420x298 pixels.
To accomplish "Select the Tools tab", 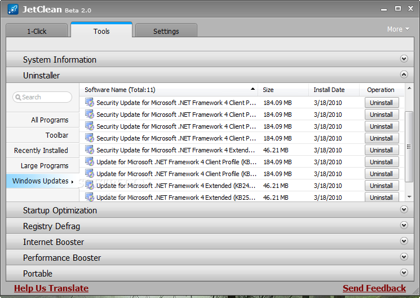I will pyautogui.click(x=101, y=30).
